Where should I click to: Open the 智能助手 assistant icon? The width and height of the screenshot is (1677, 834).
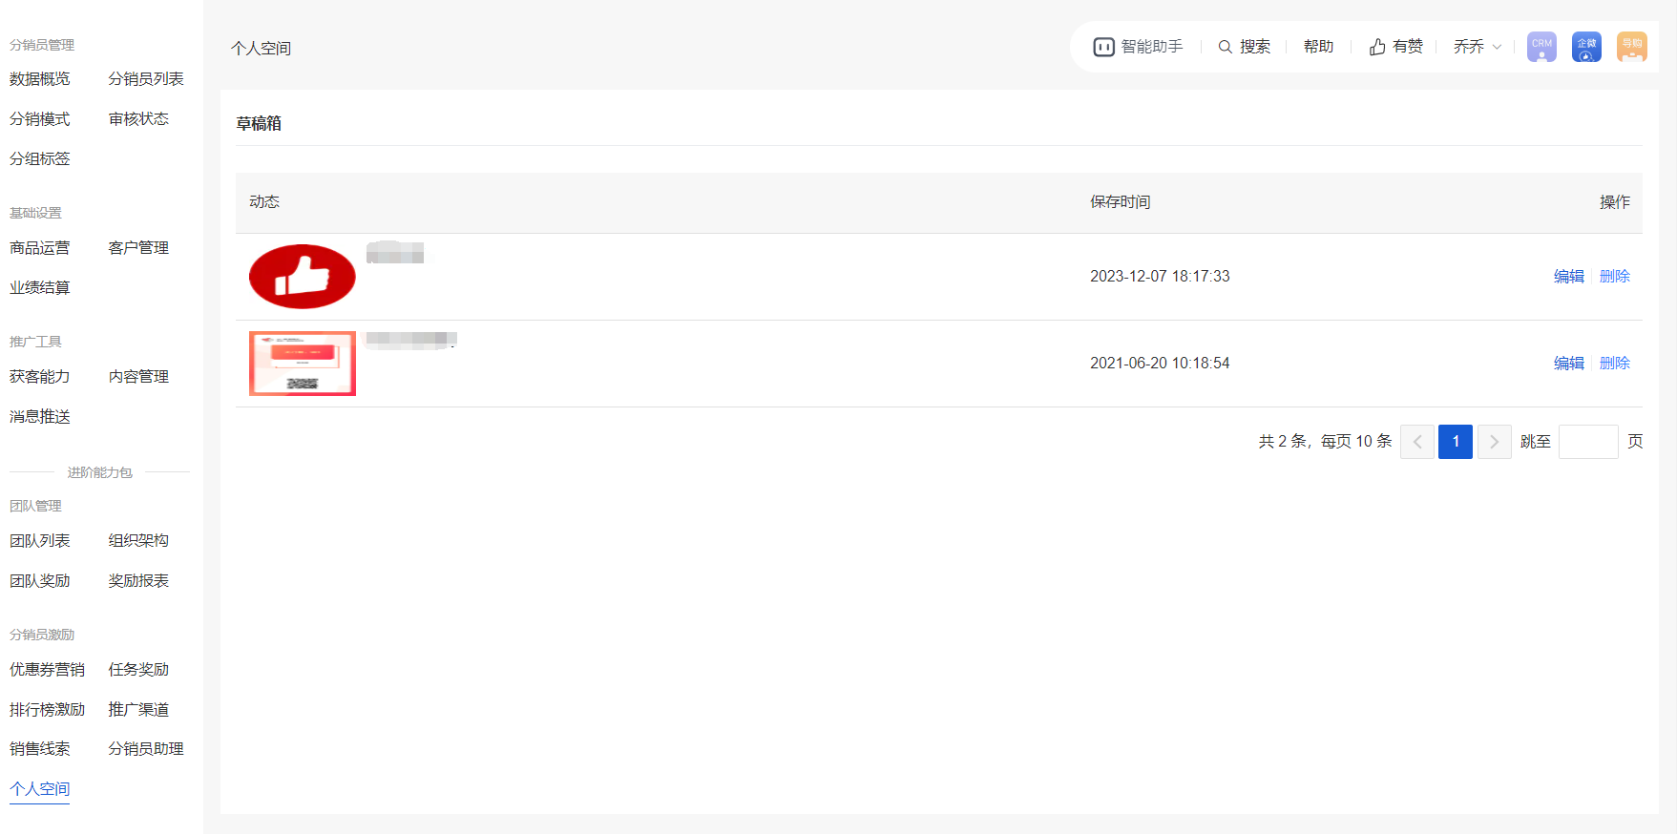coord(1103,47)
